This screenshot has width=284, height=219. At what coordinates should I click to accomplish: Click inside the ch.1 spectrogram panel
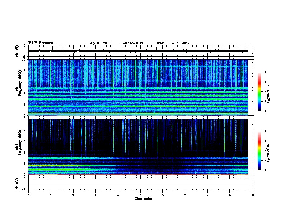click(138, 87)
